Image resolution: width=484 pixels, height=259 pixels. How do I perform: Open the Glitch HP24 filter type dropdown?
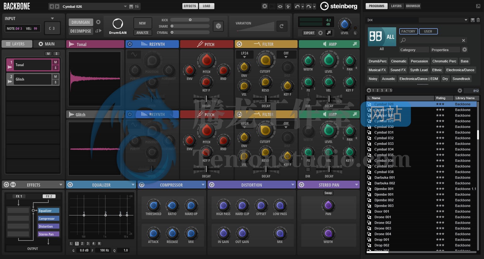click(x=245, y=125)
